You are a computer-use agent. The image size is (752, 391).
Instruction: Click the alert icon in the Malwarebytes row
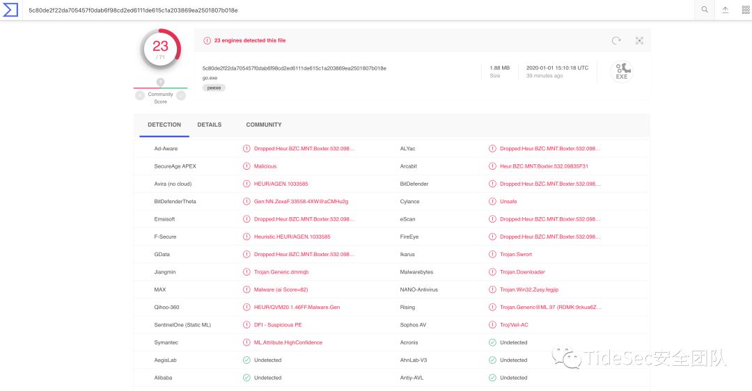tap(492, 272)
